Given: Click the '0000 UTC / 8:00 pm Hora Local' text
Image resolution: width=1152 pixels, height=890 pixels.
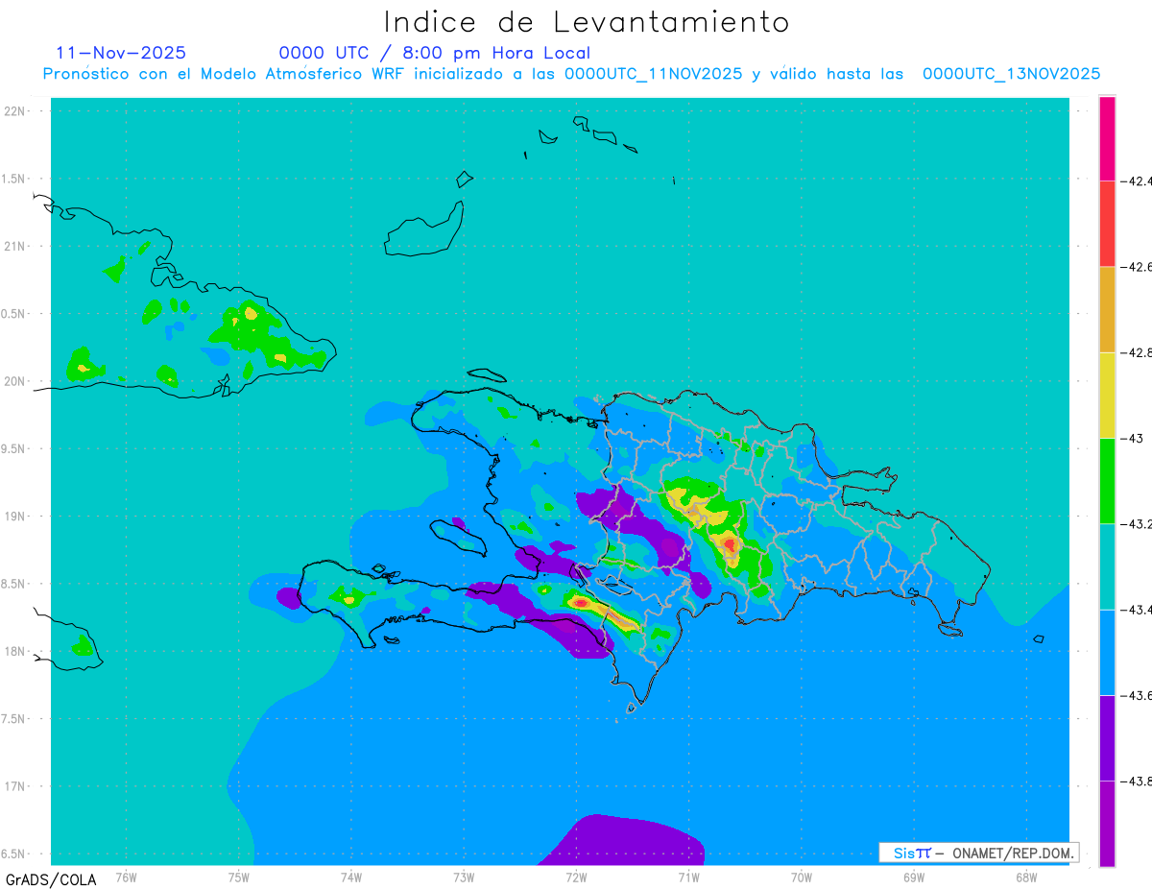Looking at the screenshot, I should click(x=434, y=54).
